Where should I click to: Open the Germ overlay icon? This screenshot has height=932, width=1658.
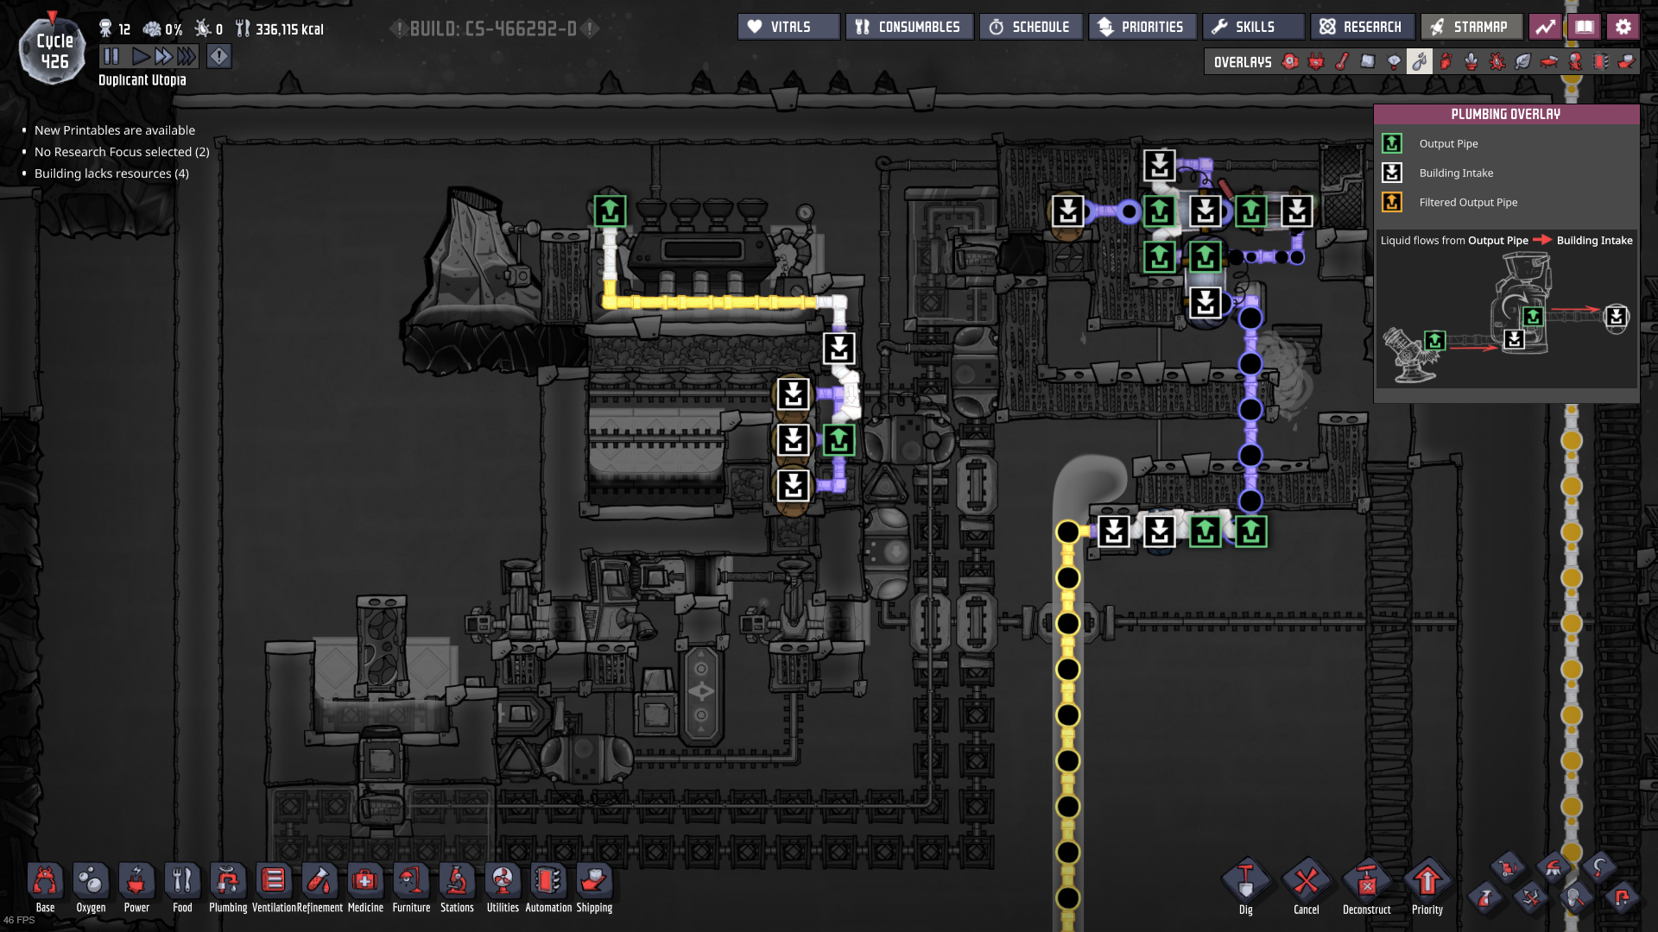coord(1497,61)
